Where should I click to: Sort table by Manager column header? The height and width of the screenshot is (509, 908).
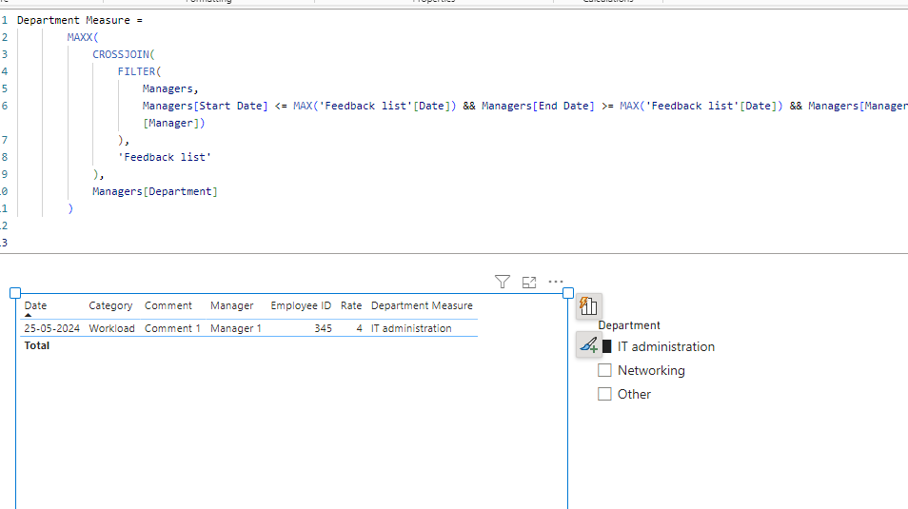[231, 305]
